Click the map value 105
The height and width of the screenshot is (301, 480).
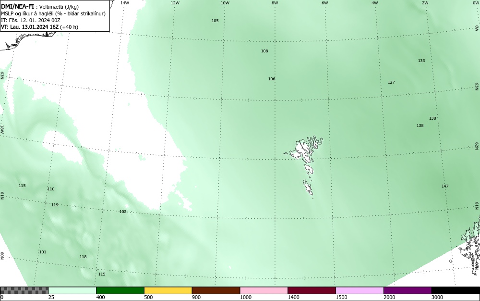point(215,21)
